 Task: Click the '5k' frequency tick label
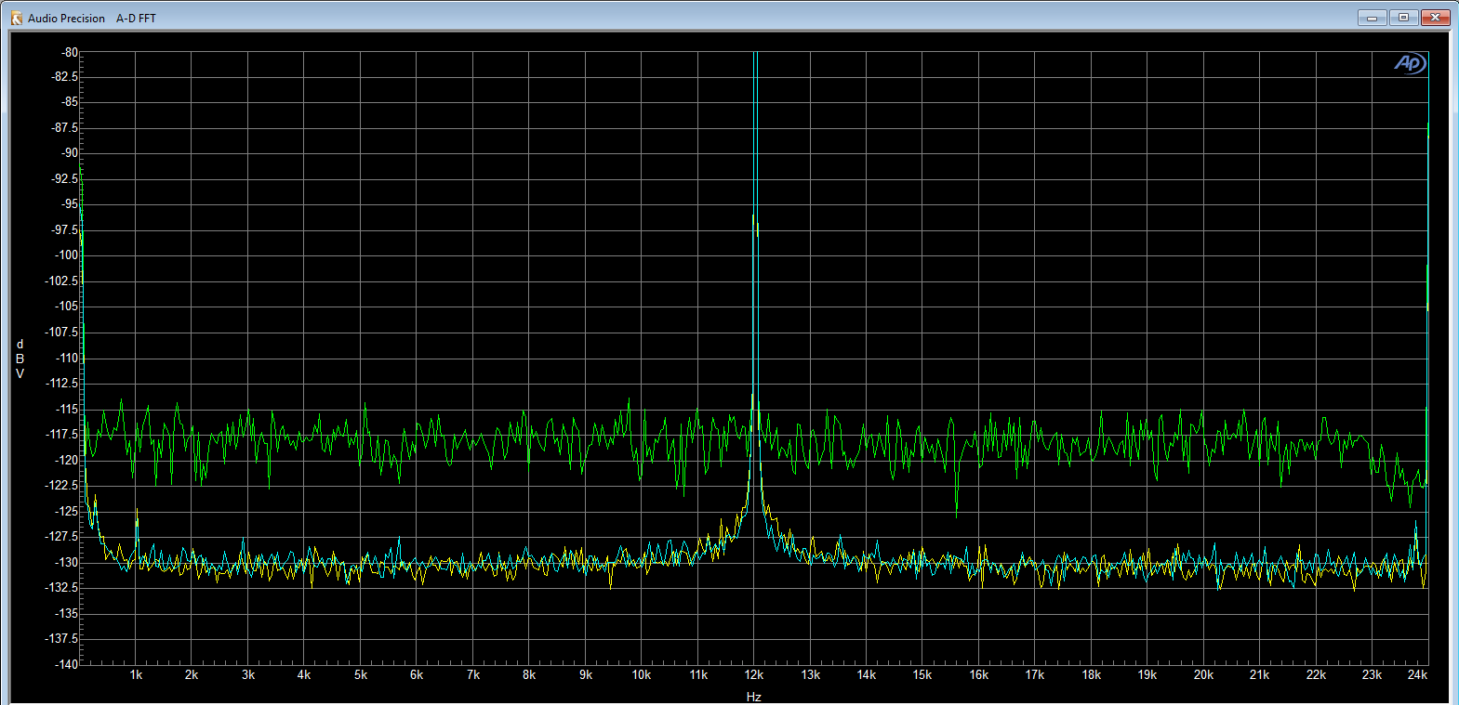tap(361, 675)
